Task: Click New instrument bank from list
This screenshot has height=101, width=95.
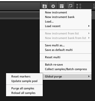Action: click(x=66, y=38)
